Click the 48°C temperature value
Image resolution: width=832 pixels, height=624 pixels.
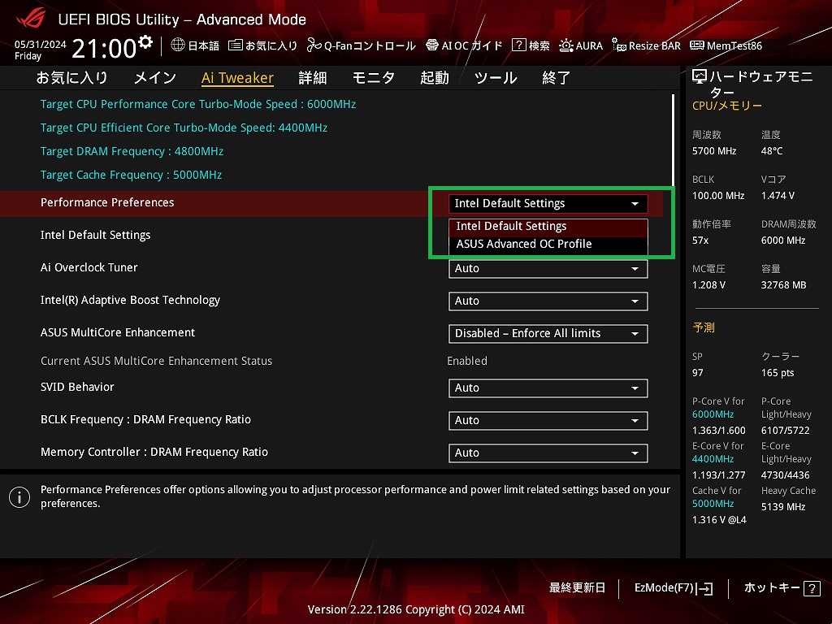click(772, 151)
